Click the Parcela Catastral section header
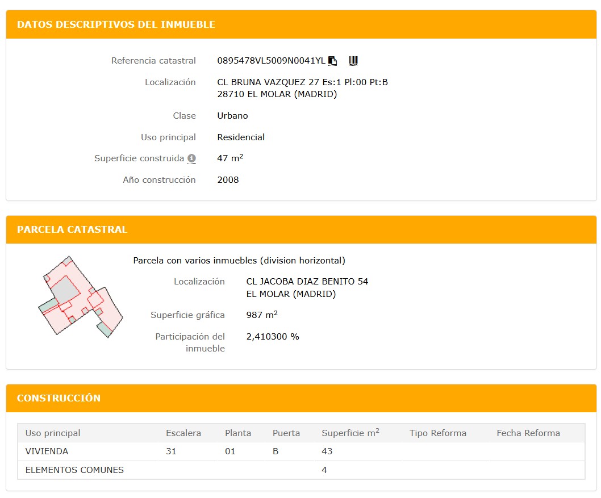Viewport: 601px width, 498px height. (72, 229)
